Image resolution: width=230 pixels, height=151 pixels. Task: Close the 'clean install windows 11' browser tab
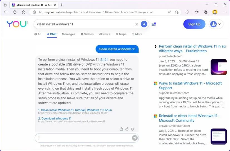(55, 5)
